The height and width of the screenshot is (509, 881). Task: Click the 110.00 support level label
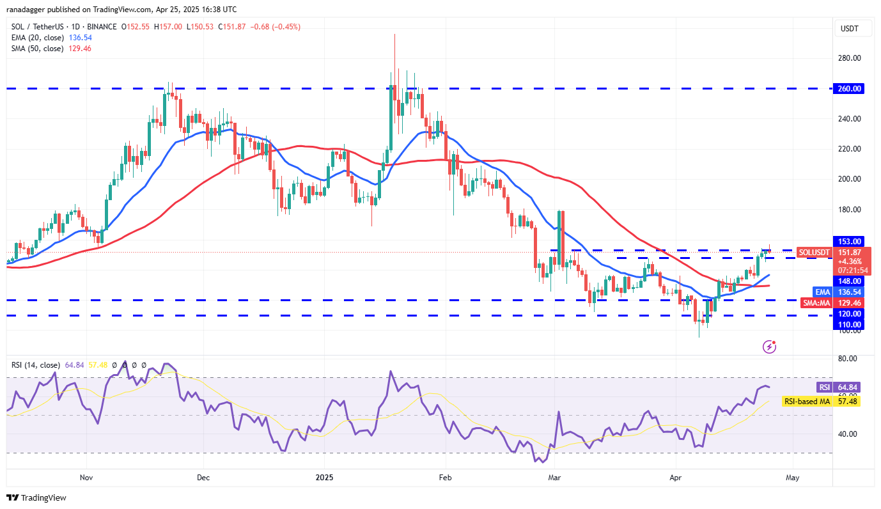(x=849, y=324)
